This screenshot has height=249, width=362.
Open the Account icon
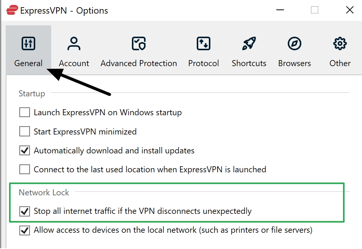coord(74,43)
